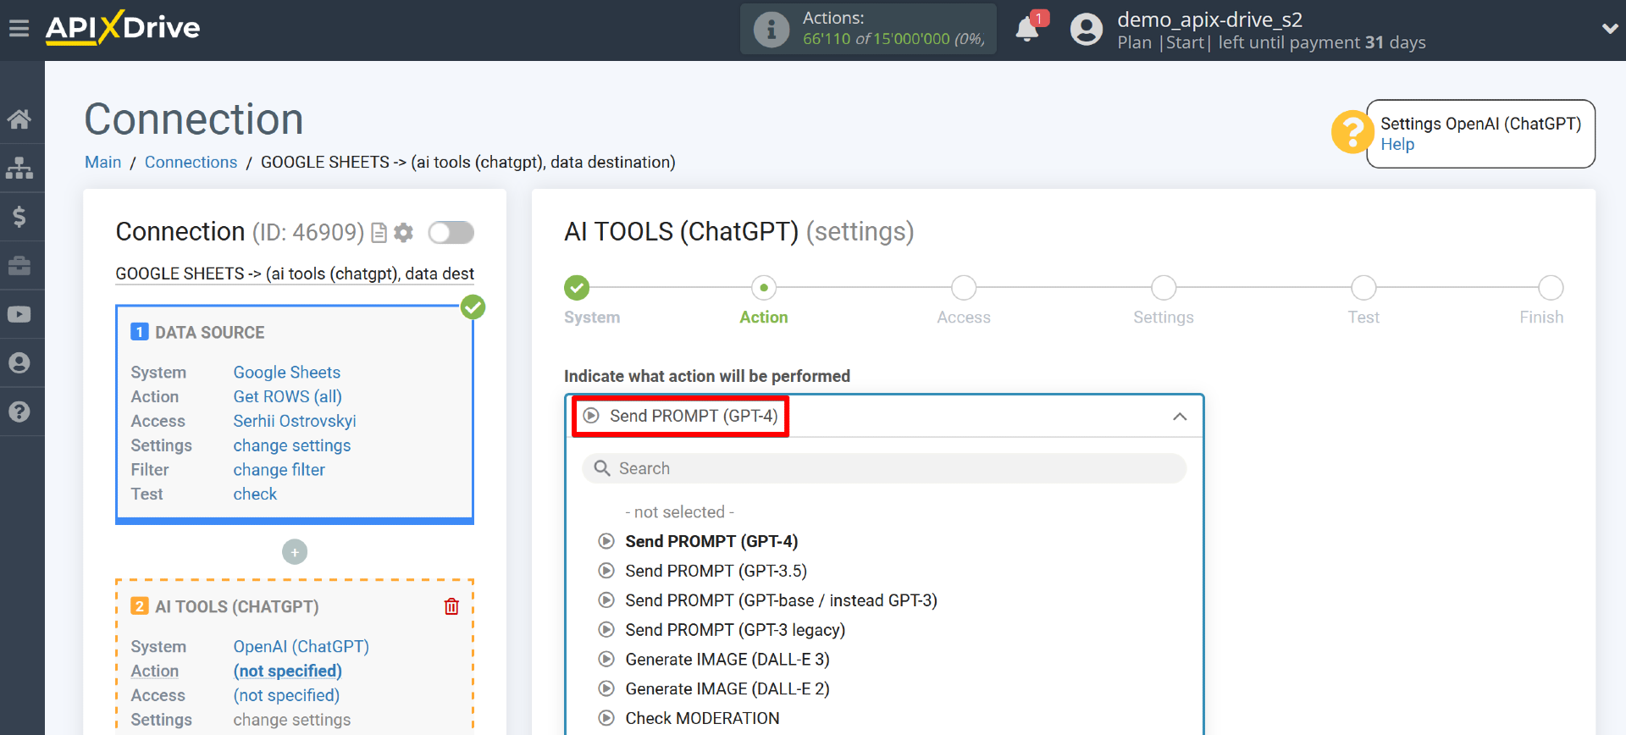Click the home icon in the sidebar
The width and height of the screenshot is (1626, 735).
coord(19,119)
